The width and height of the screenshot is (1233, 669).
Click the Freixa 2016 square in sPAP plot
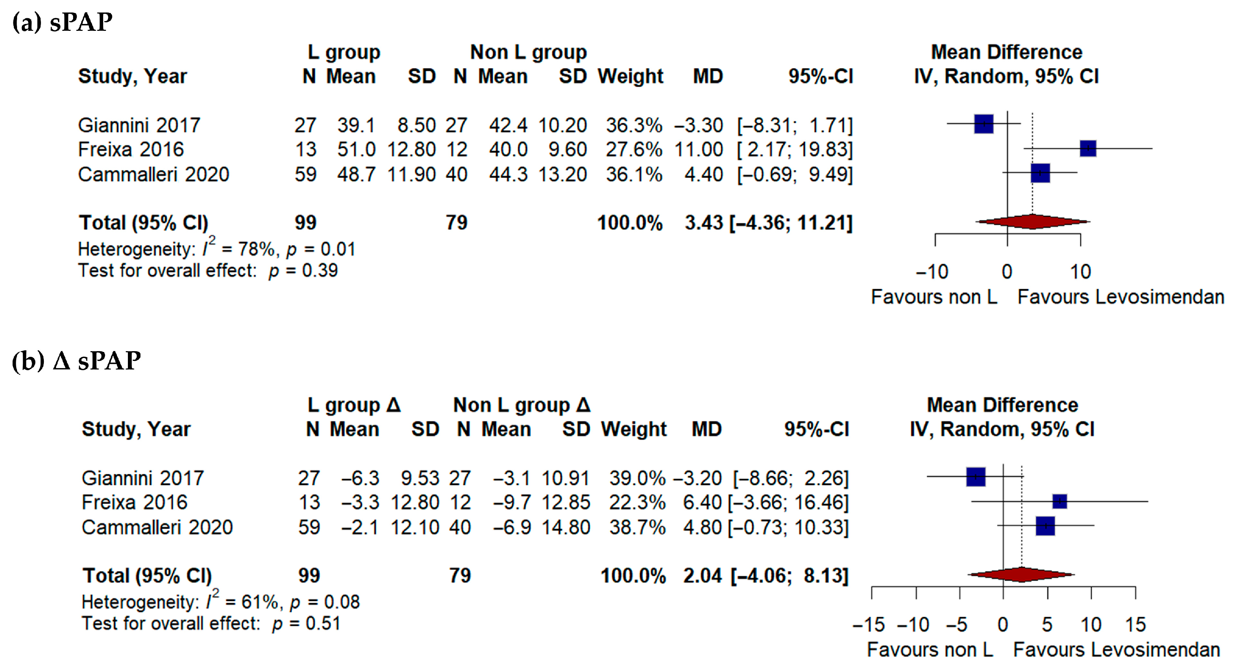click(x=1088, y=148)
